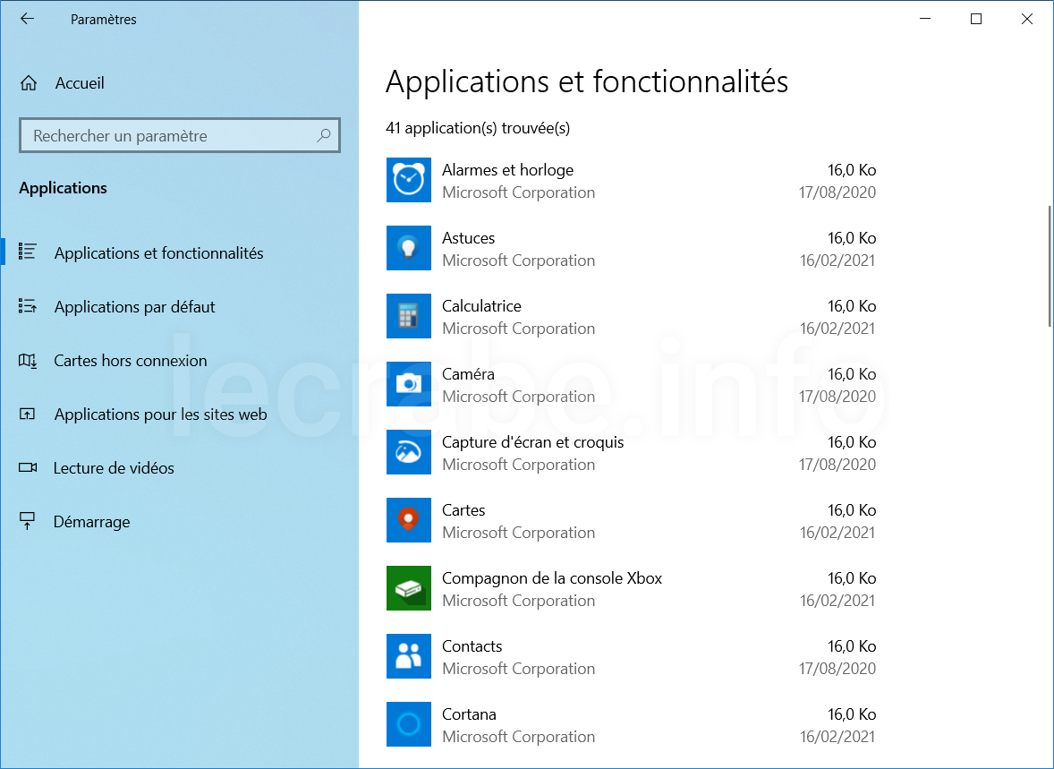Image resolution: width=1054 pixels, height=769 pixels.
Task: Select the Calculatrice app icon
Action: point(409,316)
